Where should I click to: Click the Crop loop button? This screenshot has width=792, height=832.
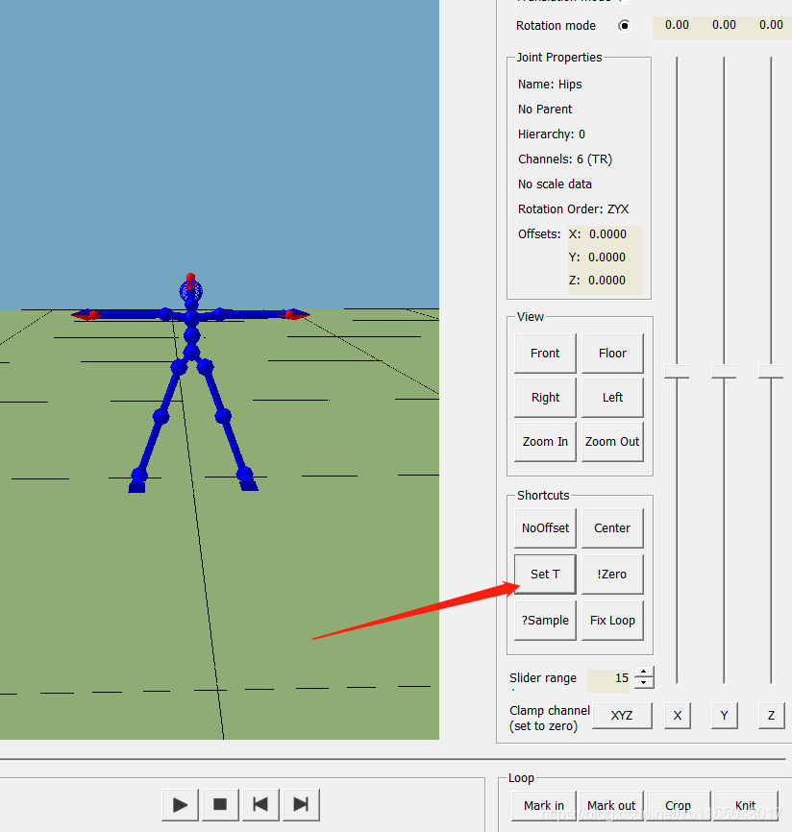[679, 805]
